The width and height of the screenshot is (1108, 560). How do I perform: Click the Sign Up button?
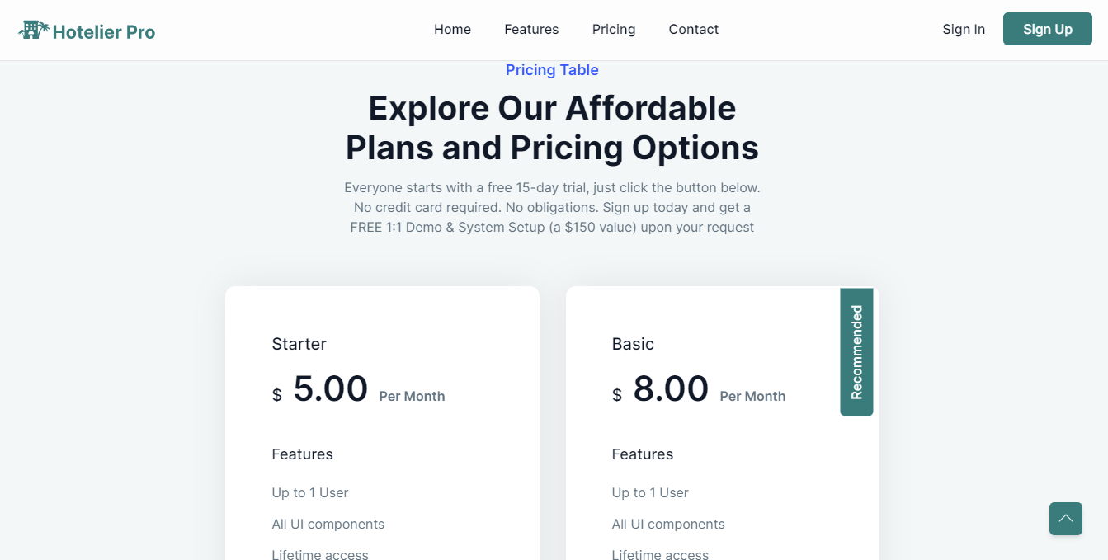(x=1048, y=29)
